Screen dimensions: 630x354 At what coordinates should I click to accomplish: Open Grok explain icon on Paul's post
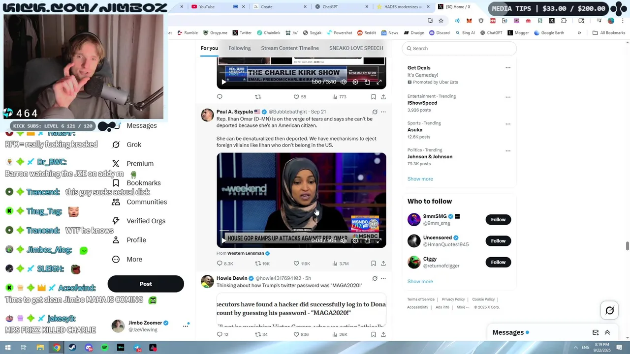pyautogui.click(x=375, y=112)
